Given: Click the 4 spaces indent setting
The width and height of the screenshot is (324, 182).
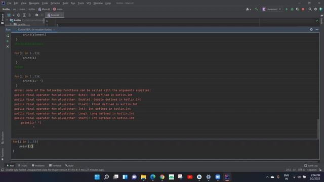Looking at the screenshot, I should pyautogui.click(x=312, y=170).
